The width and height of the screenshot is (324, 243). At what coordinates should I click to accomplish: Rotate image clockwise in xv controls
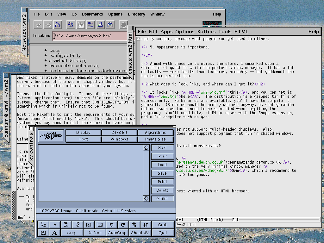tap(123, 225)
